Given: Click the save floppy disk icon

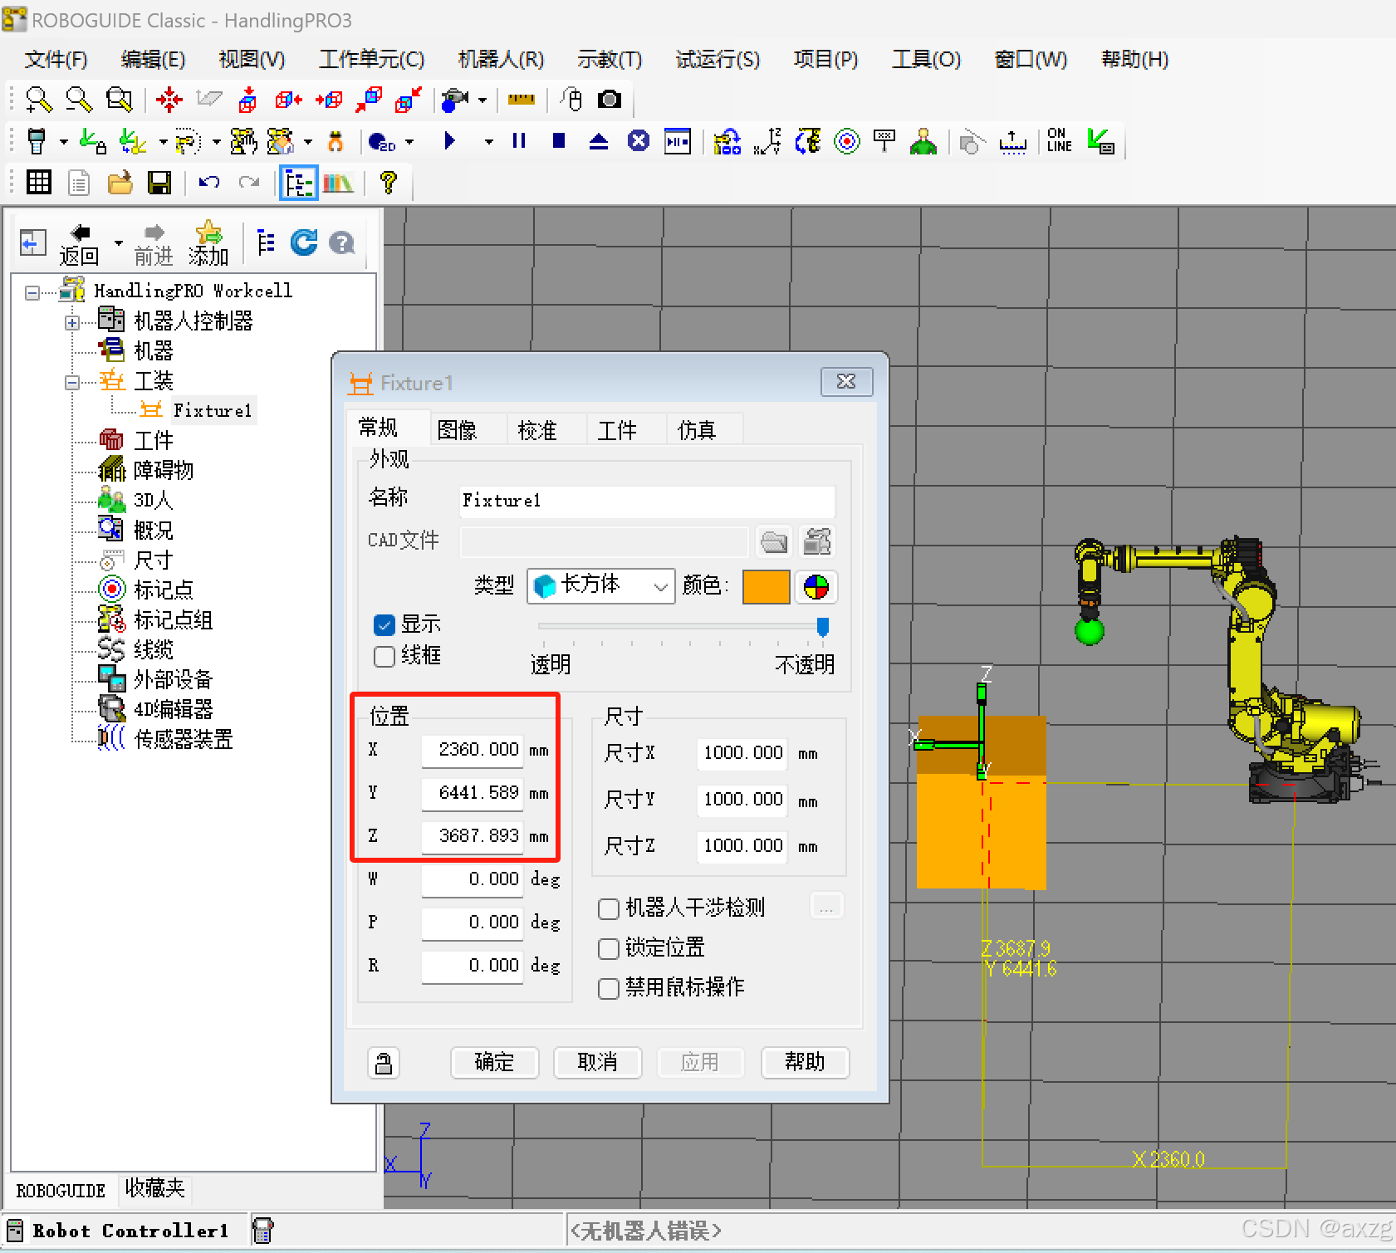Looking at the screenshot, I should point(159,183).
